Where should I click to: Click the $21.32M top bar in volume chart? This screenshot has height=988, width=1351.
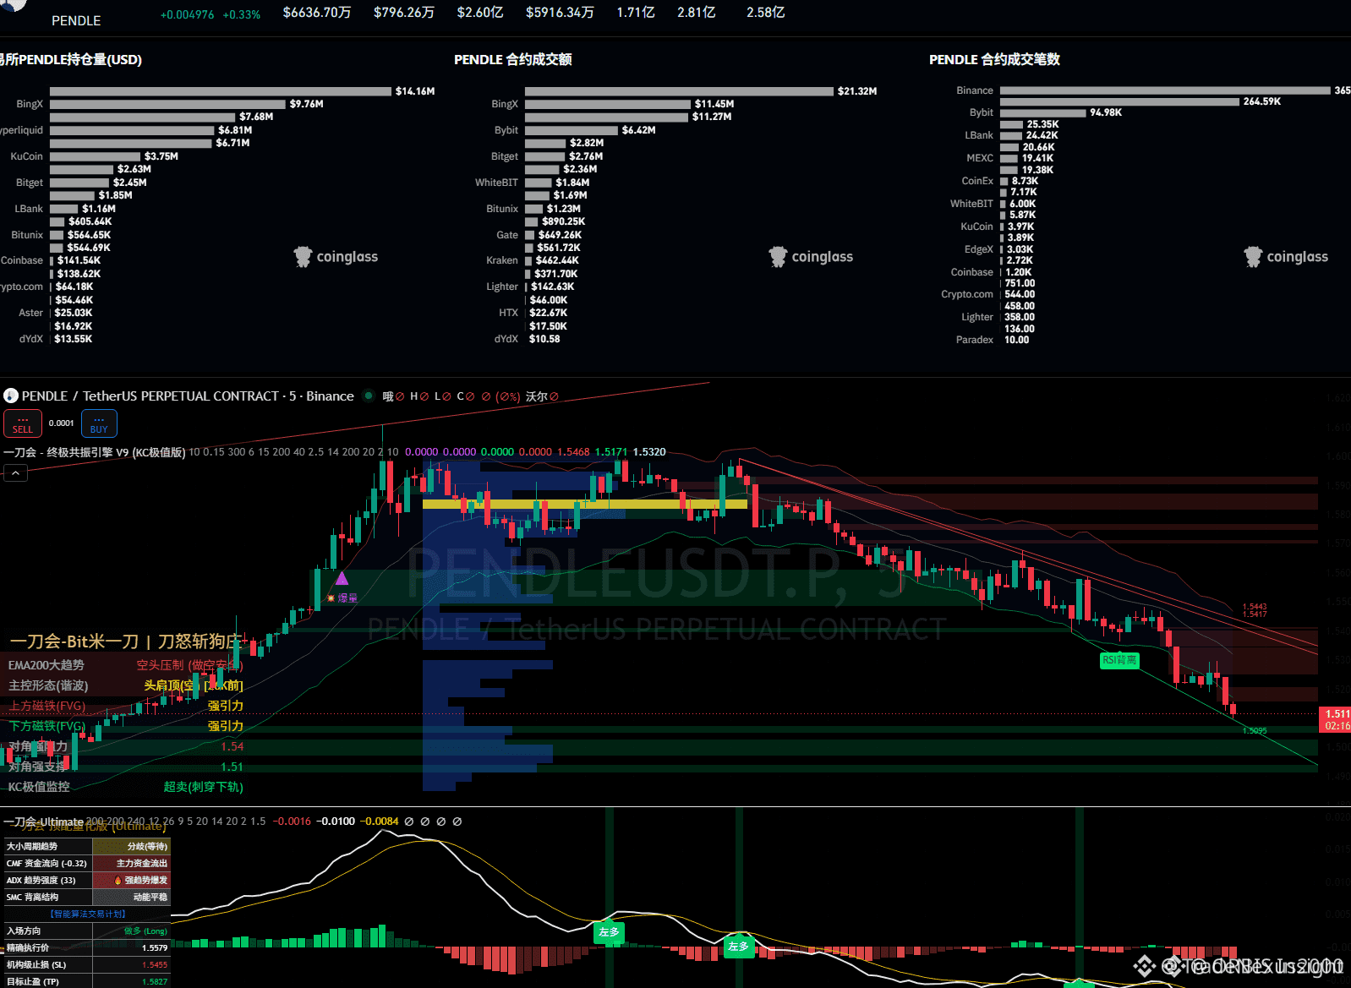(679, 91)
